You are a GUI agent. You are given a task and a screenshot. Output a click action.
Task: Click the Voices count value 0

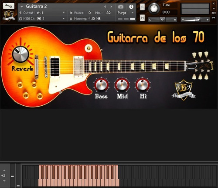click(89, 13)
